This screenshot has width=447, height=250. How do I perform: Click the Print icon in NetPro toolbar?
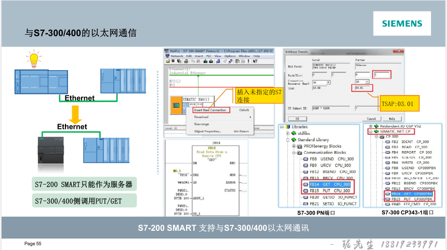tap(186, 61)
